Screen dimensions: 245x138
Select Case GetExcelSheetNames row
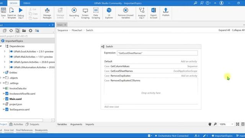(151, 71)
